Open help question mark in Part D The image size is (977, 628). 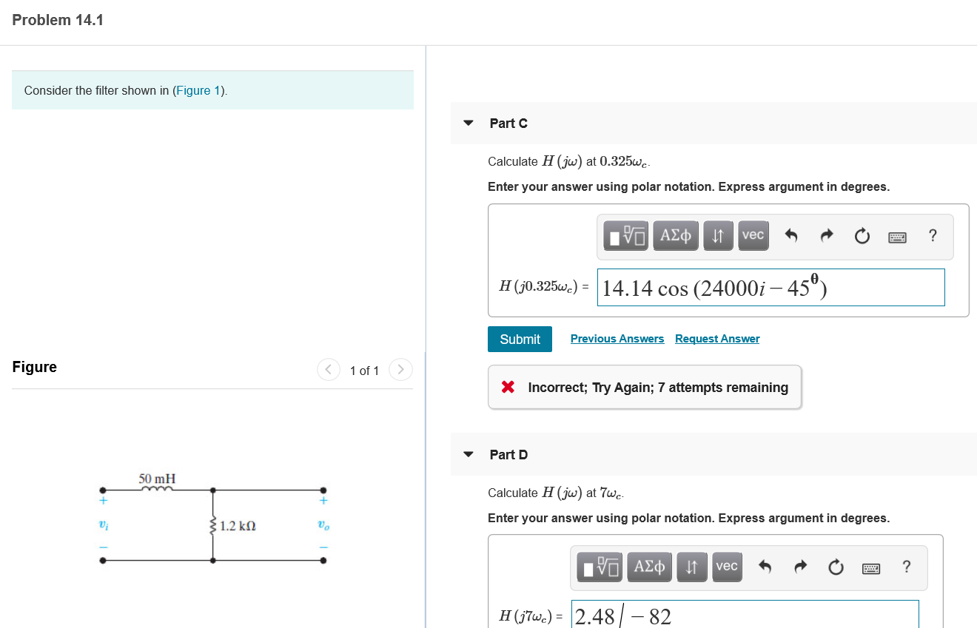tap(907, 567)
